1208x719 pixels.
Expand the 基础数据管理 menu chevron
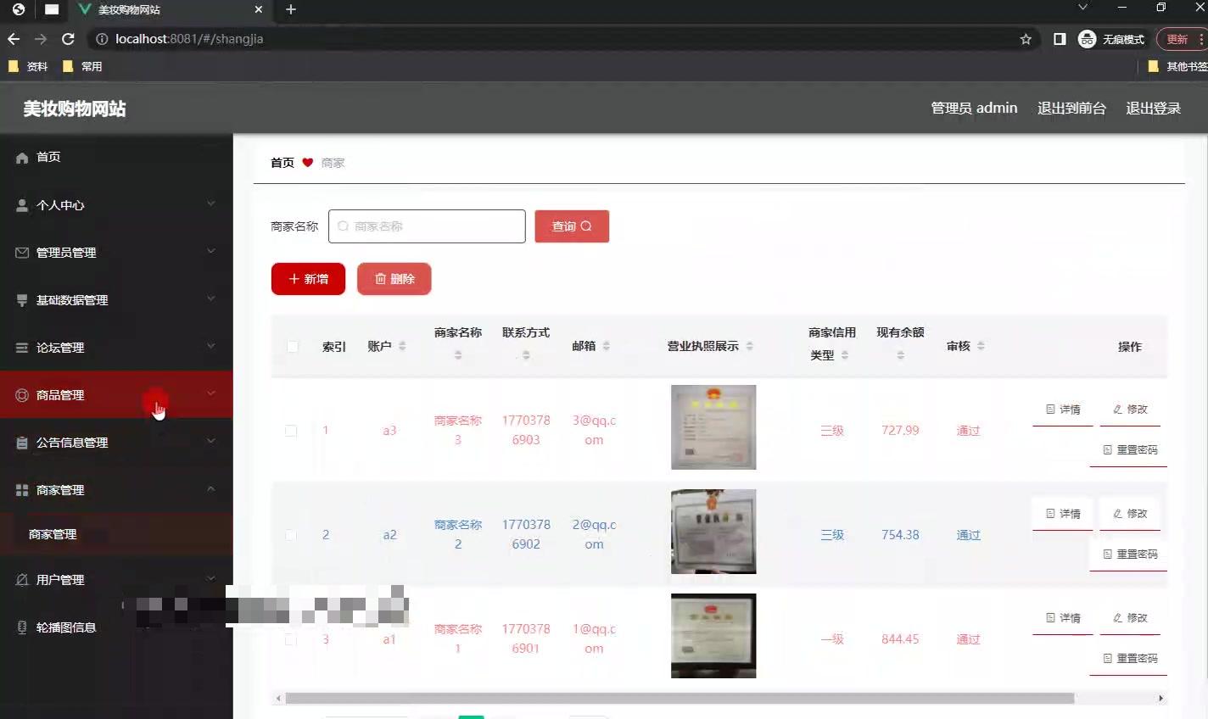point(211,298)
